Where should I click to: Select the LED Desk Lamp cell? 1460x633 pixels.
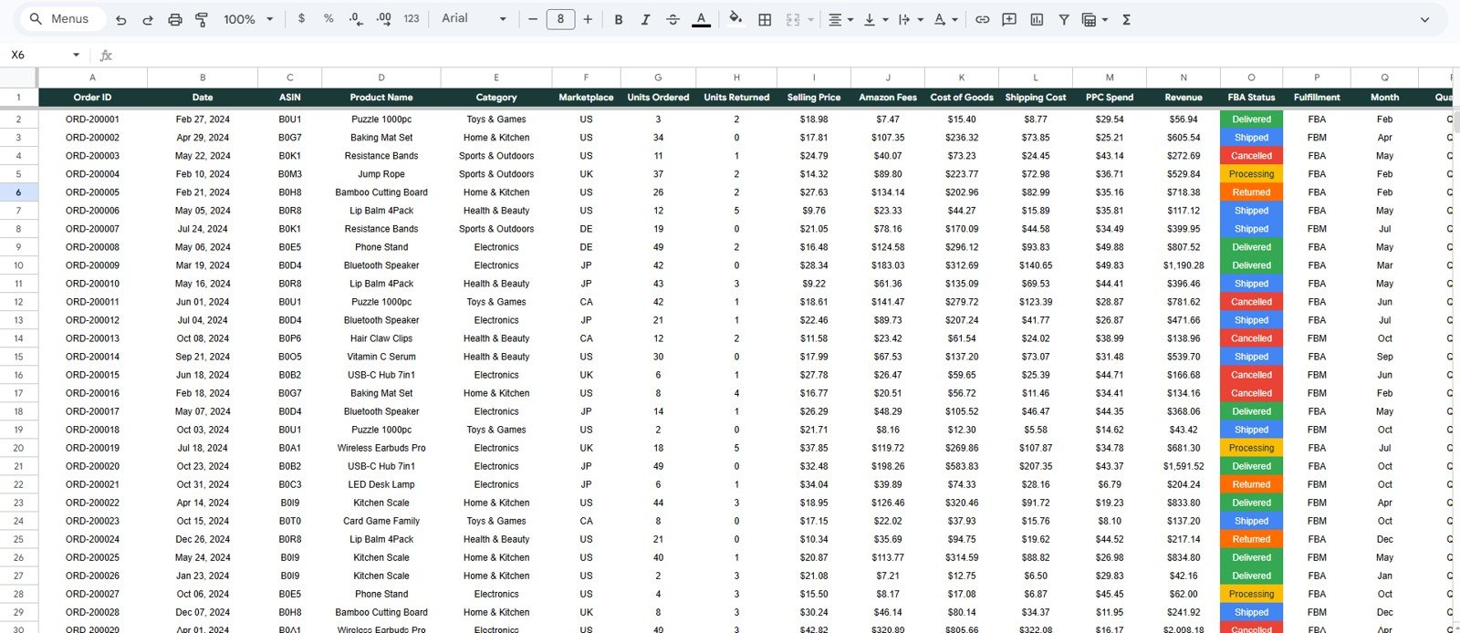coord(381,484)
